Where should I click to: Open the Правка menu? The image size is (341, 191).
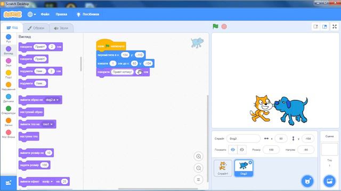[x=61, y=14]
